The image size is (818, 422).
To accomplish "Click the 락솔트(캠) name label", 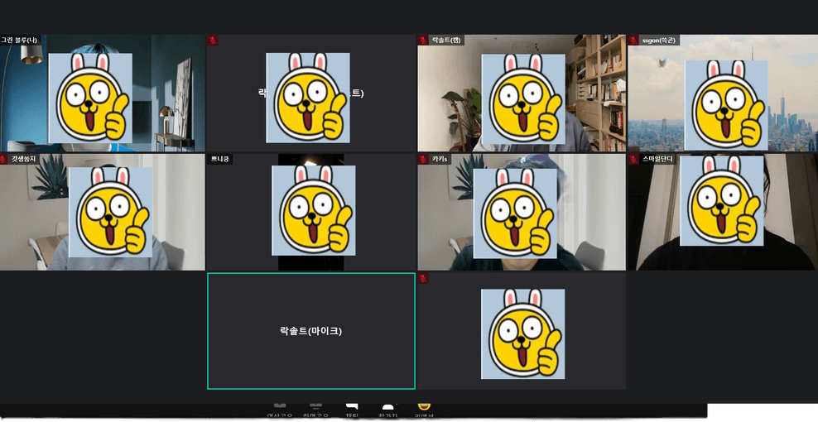I will click(x=446, y=41).
